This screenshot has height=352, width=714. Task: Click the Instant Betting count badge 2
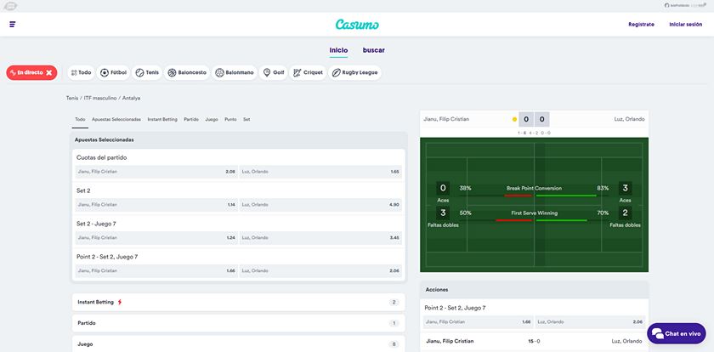(x=394, y=303)
